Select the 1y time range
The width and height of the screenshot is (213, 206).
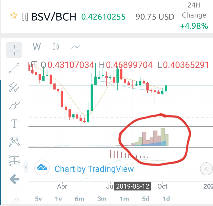(x=58, y=199)
